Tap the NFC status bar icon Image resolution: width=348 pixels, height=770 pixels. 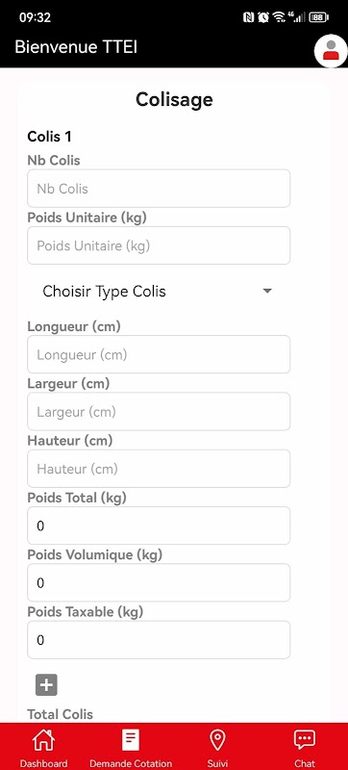click(249, 17)
